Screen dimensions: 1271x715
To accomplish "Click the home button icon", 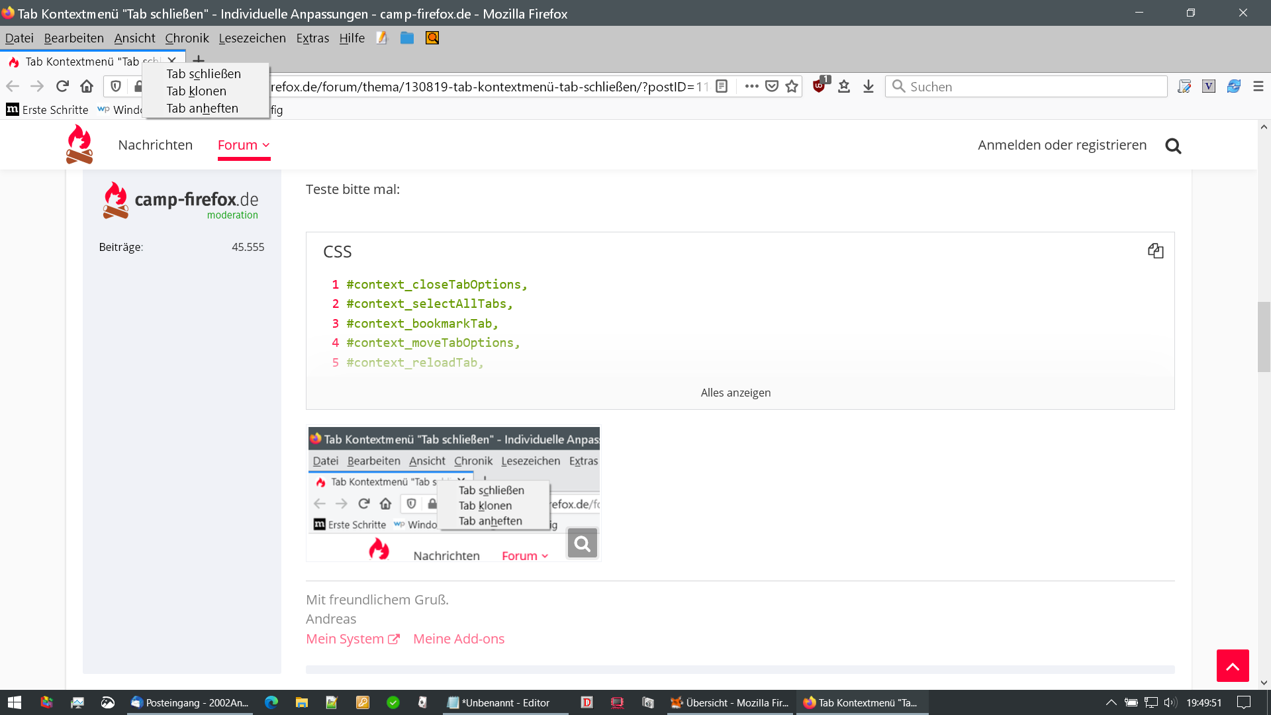I will (x=87, y=87).
